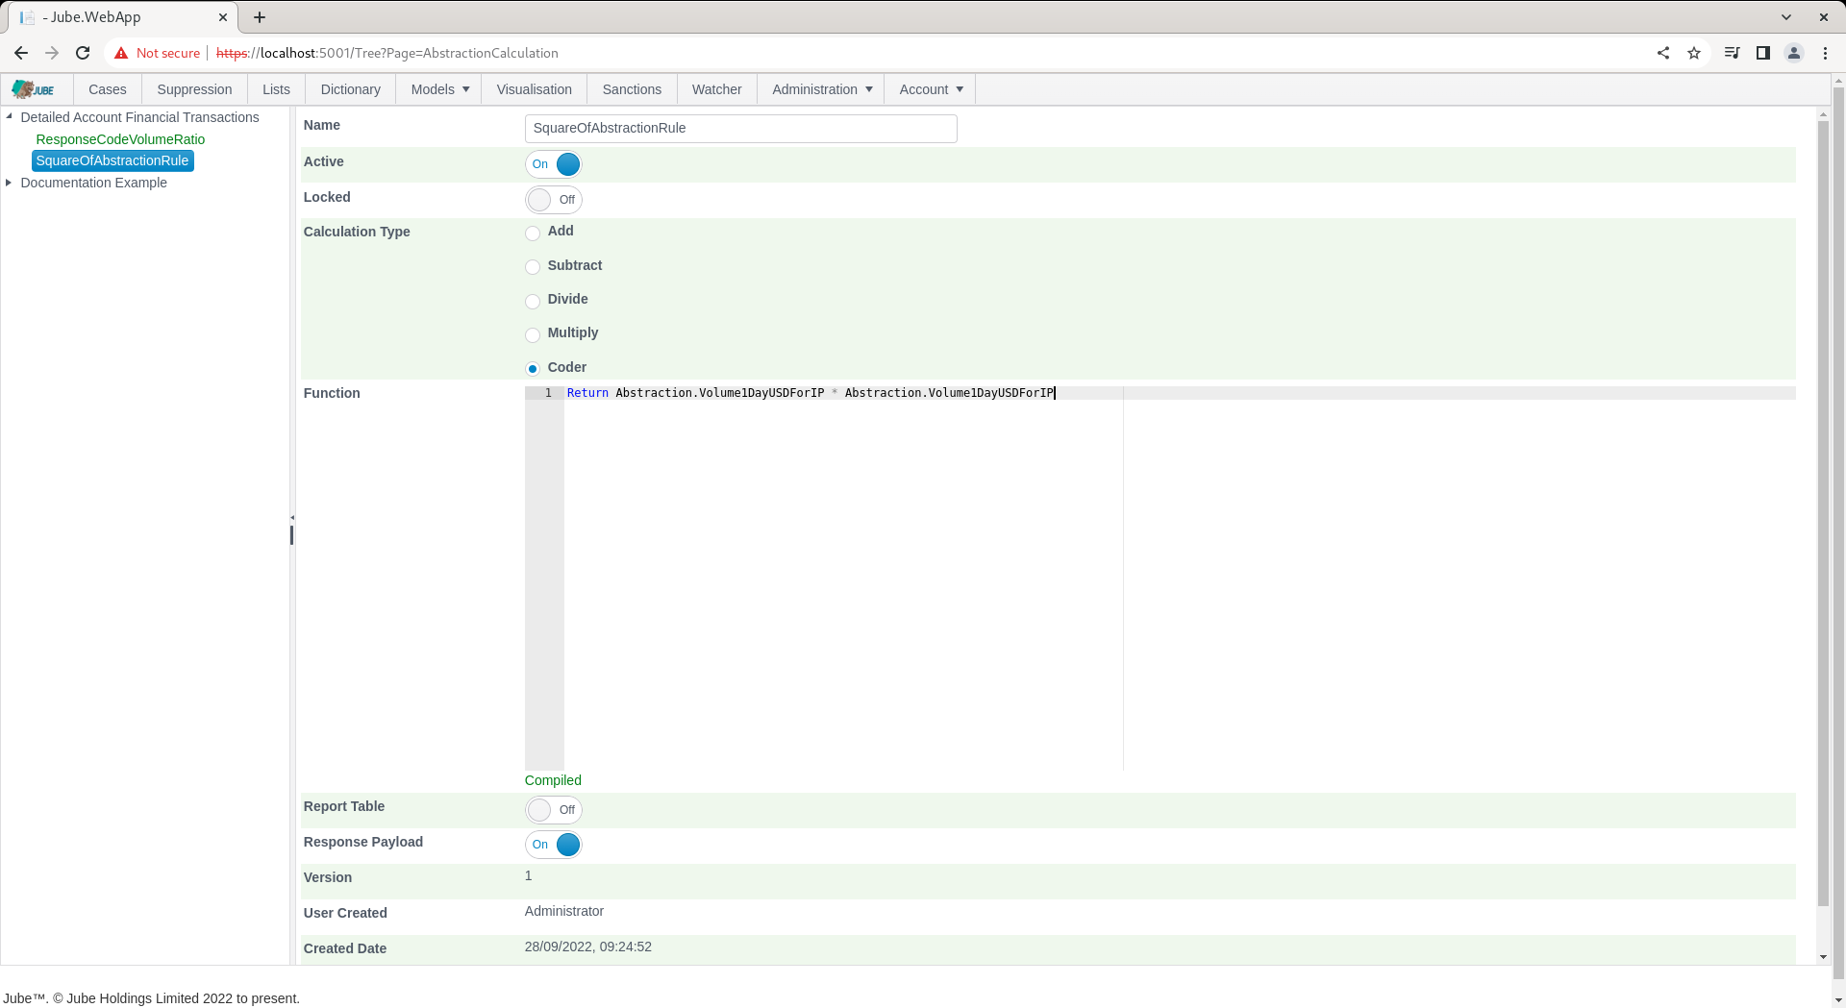This screenshot has width=1846, height=1008.
Task: Open the Sanctions menu
Action: (632, 89)
